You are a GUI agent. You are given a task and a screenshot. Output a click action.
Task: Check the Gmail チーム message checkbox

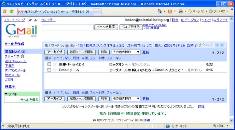[49, 70]
